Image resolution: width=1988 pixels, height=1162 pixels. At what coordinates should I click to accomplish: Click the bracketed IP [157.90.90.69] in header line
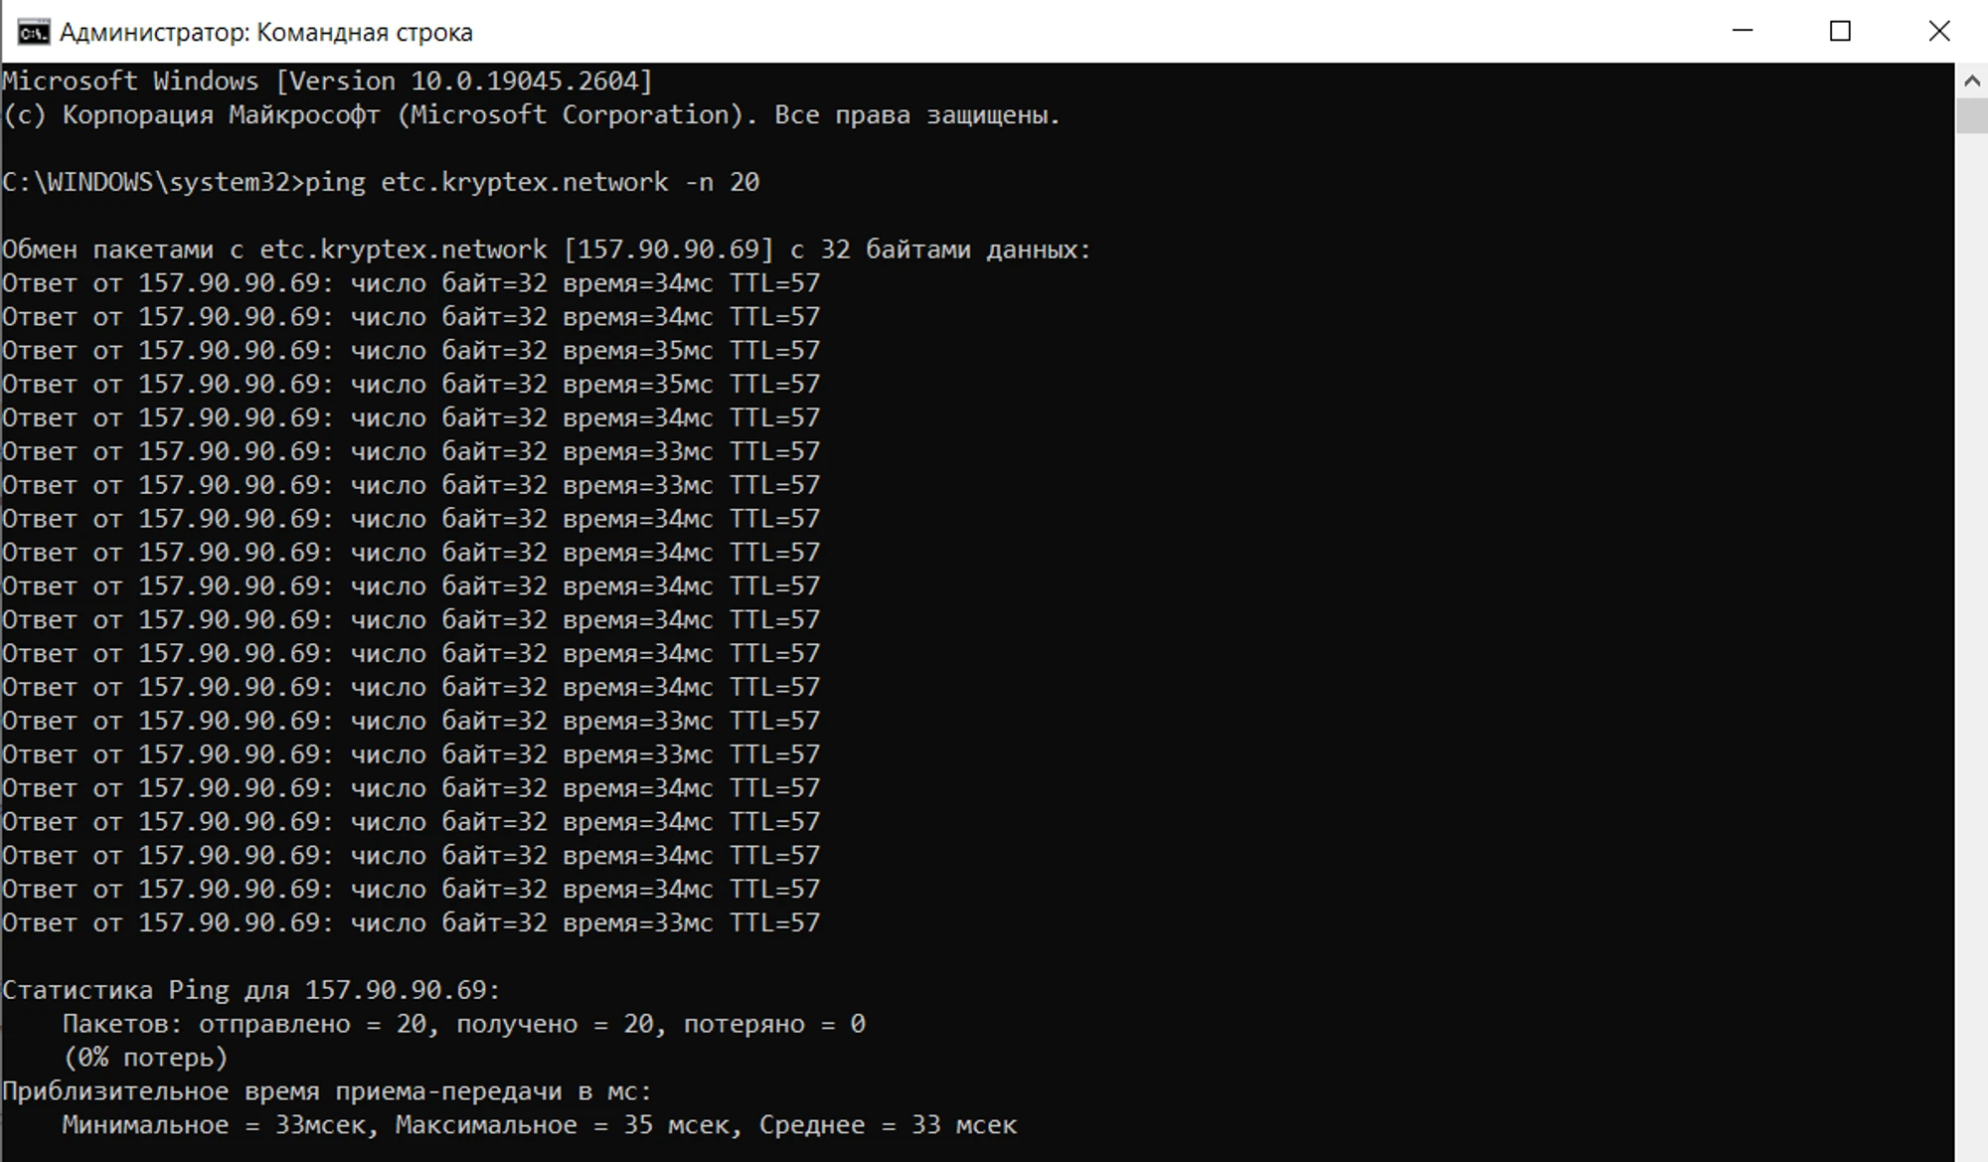[668, 249]
